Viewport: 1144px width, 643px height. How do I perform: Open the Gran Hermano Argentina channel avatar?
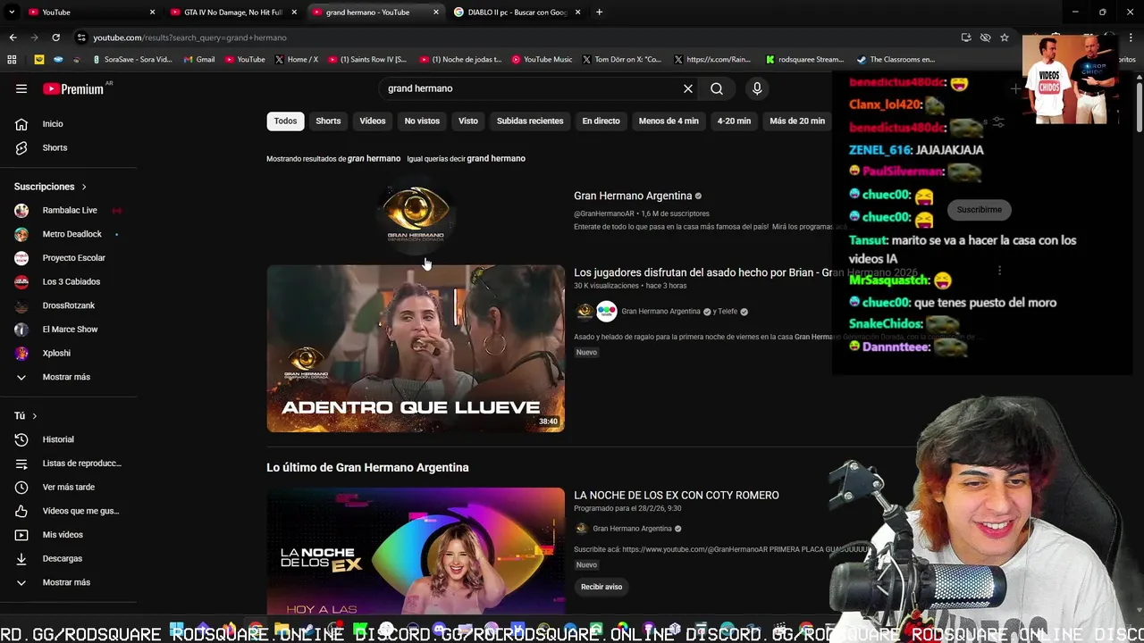tap(416, 214)
